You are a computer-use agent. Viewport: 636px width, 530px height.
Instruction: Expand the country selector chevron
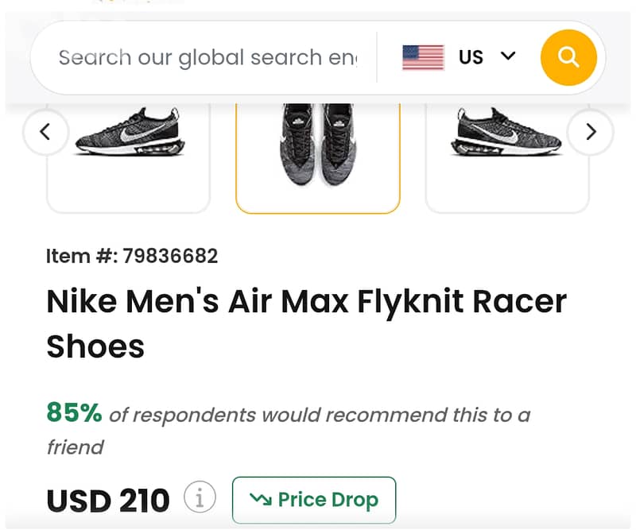pos(508,56)
